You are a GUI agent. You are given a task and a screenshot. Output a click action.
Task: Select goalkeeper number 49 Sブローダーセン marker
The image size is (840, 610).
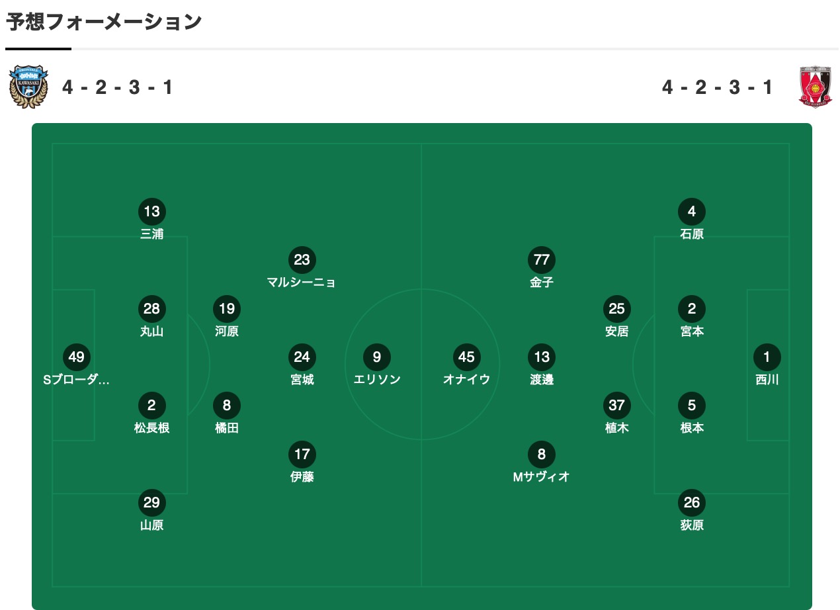click(x=77, y=357)
